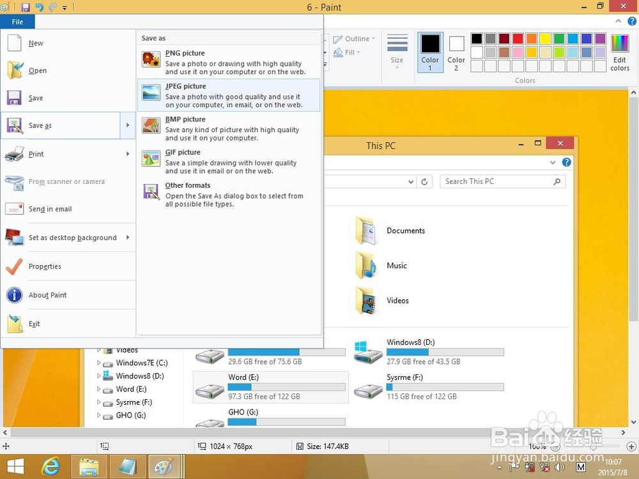Expand Windows7E (C:) tree node

pyautogui.click(x=98, y=363)
